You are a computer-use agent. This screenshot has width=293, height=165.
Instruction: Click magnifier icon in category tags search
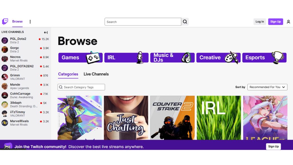click(61, 87)
